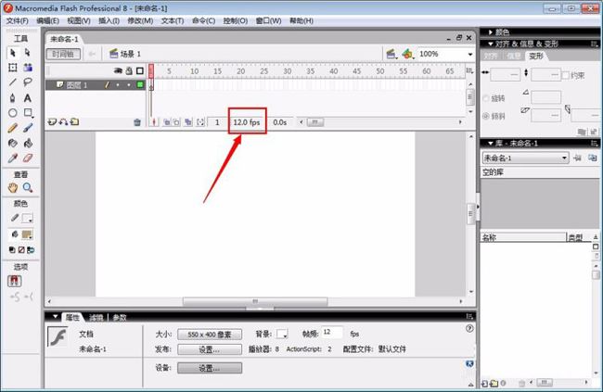Collapse the 库 library panel

pyautogui.click(x=491, y=144)
